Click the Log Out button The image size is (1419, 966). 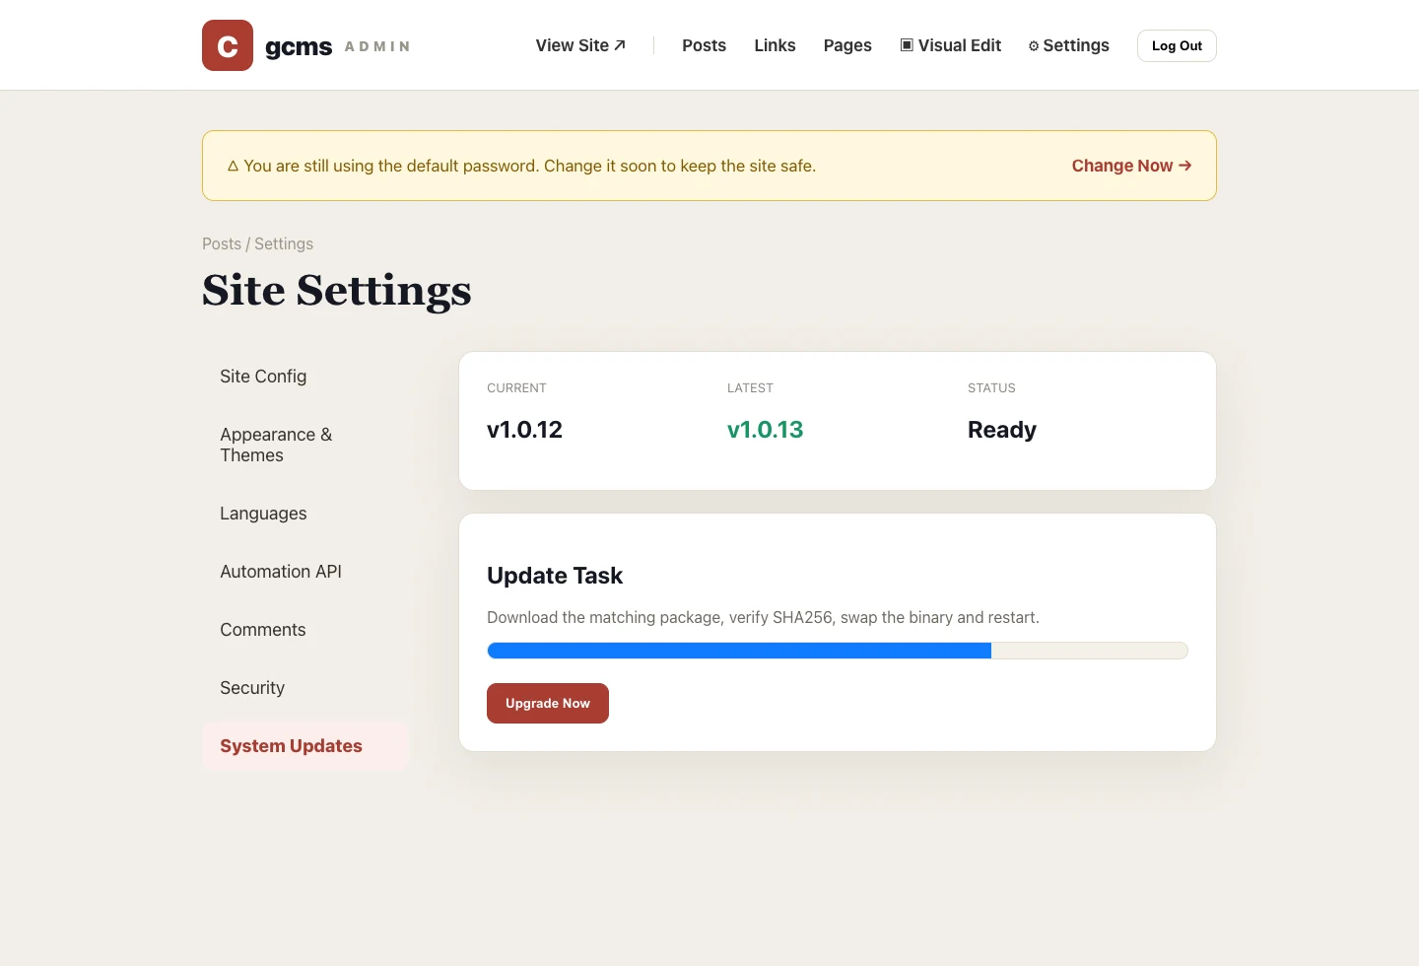pyautogui.click(x=1177, y=45)
